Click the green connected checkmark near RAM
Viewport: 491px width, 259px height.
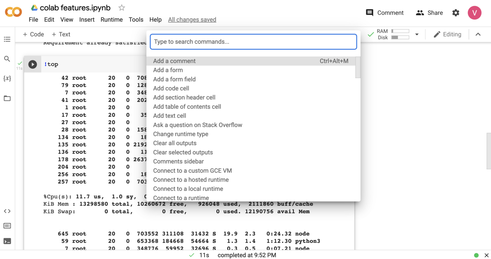pos(370,34)
